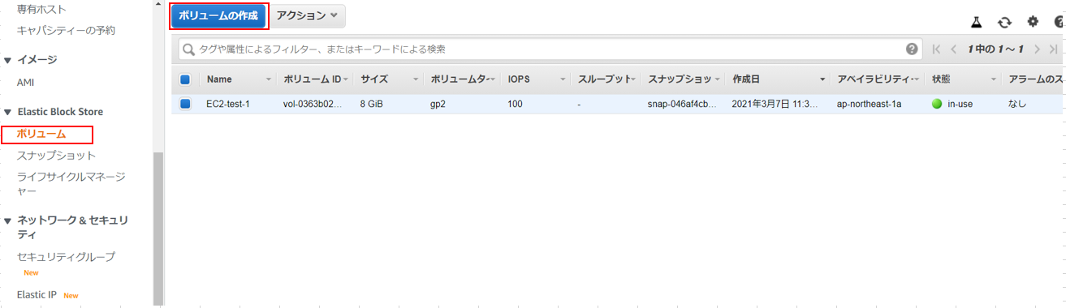Open Name column sort dropdown

pyautogui.click(x=269, y=79)
